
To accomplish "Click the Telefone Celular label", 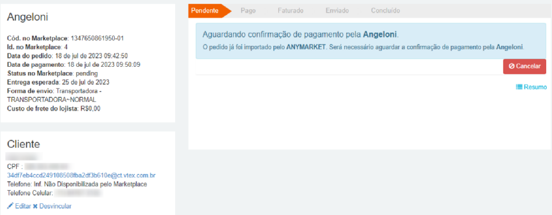I will click(x=30, y=193).
